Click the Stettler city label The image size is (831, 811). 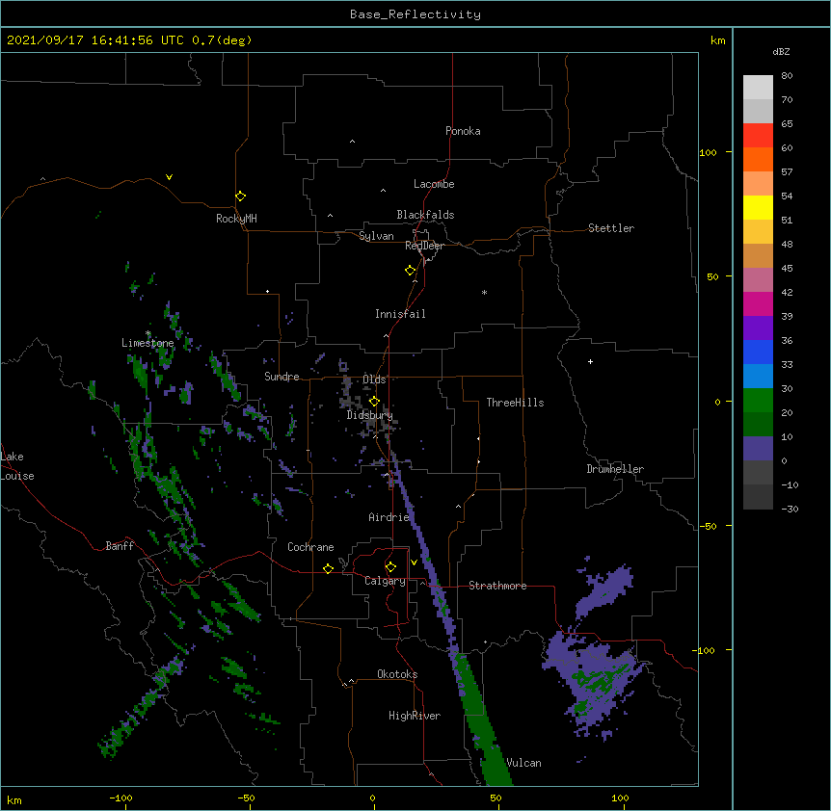tap(611, 228)
